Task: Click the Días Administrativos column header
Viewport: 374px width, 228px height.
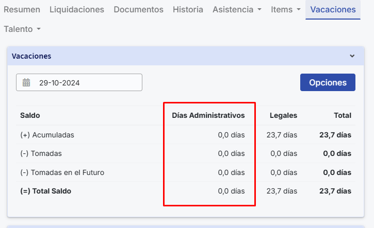Action: (x=208, y=116)
